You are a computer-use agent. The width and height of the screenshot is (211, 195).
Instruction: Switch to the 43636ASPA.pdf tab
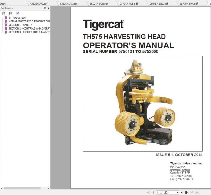69,4
